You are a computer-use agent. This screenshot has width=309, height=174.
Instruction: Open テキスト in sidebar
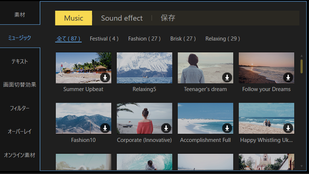click(x=20, y=61)
